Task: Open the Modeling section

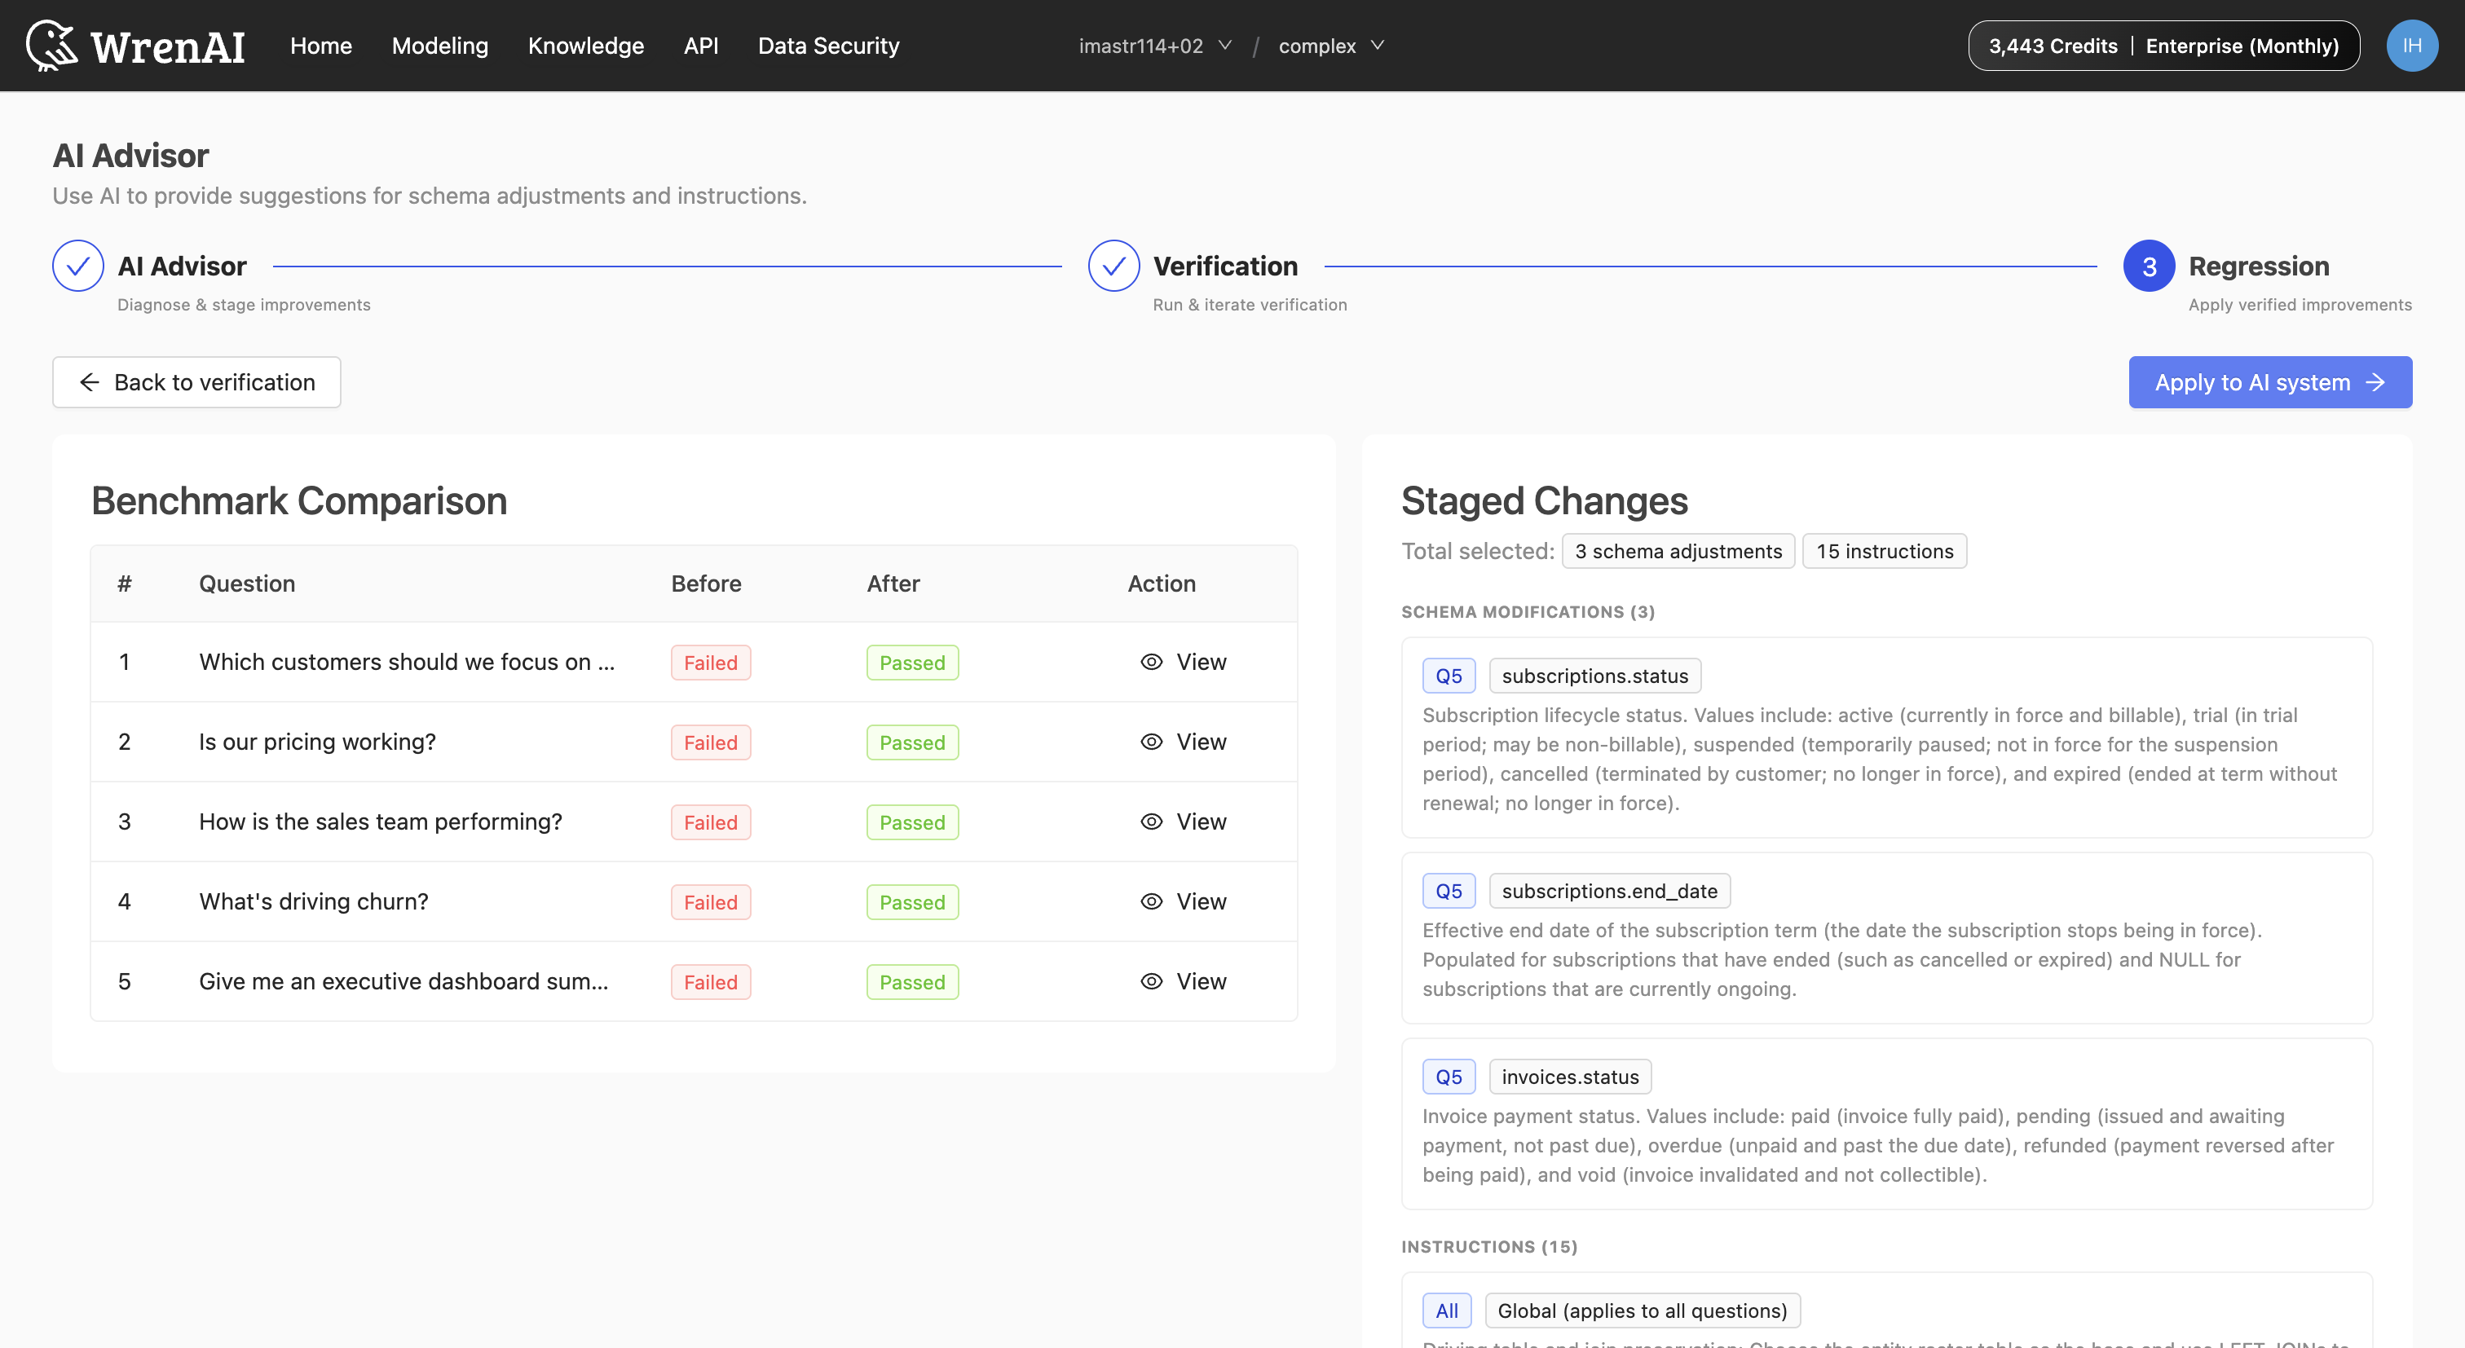Action: pos(440,46)
